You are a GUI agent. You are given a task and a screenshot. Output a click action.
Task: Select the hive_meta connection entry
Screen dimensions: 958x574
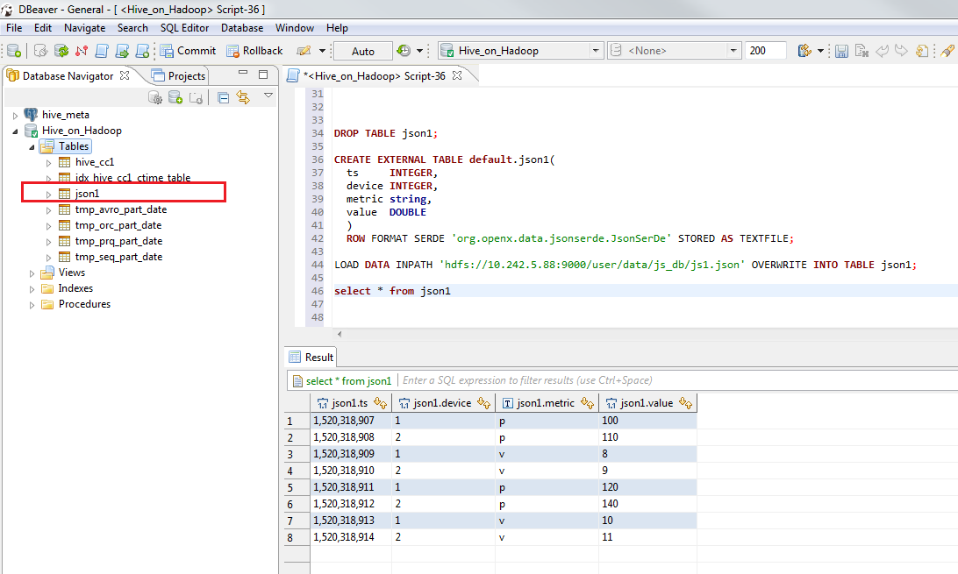[x=66, y=114]
